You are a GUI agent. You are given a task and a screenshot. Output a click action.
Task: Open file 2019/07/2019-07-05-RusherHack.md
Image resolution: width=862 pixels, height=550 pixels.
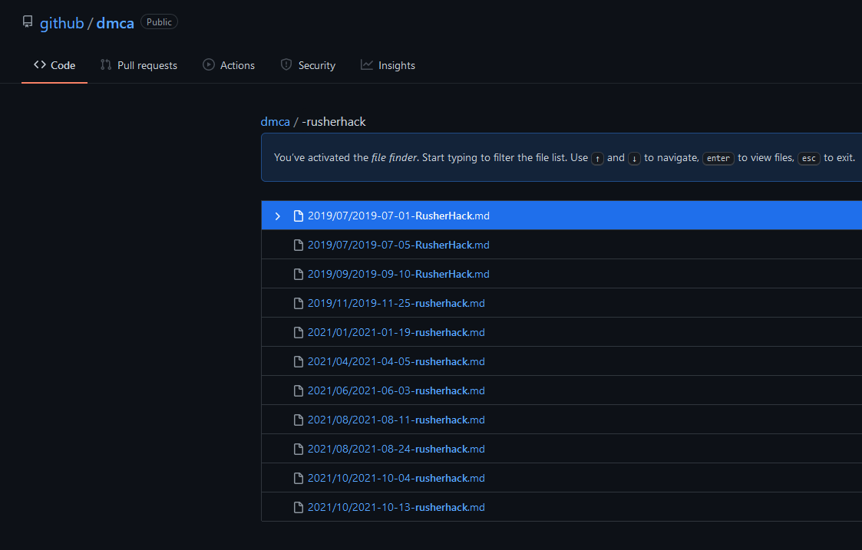tap(398, 245)
